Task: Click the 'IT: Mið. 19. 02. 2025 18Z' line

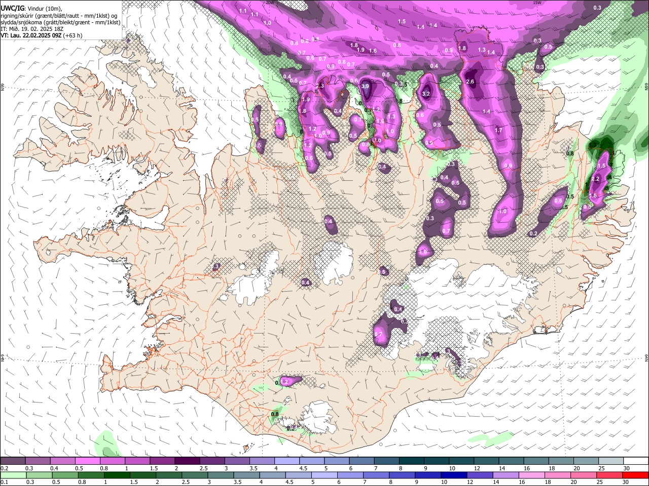Action: [32, 29]
